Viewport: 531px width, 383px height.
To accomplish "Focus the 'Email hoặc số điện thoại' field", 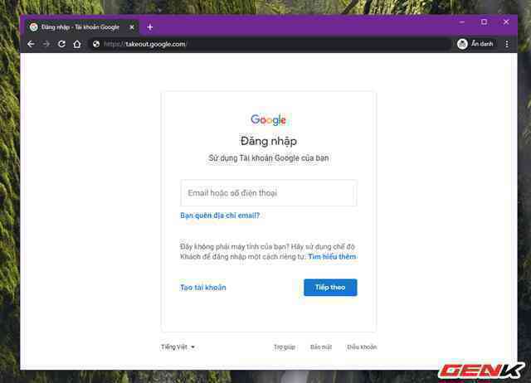I will point(269,193).
